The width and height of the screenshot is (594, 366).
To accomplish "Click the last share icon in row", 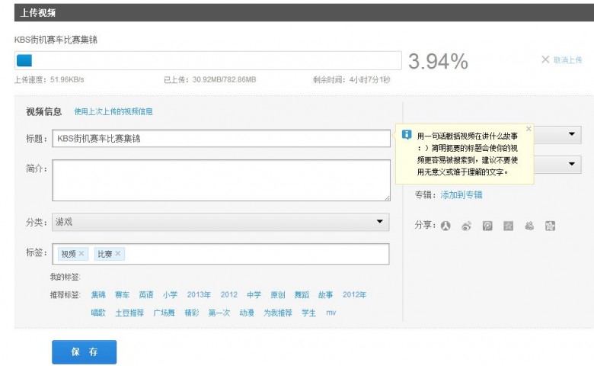I will 550,226.
